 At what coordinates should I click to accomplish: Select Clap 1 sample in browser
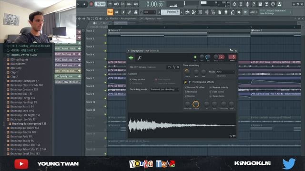click(x=14, y=72)
